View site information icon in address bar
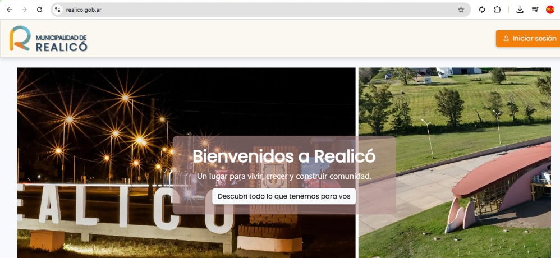560x258 pixels. 57,10
